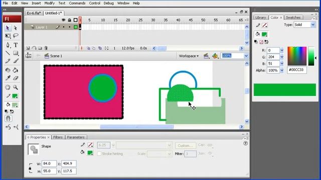Select the Pencil tool

pos(8,61)
